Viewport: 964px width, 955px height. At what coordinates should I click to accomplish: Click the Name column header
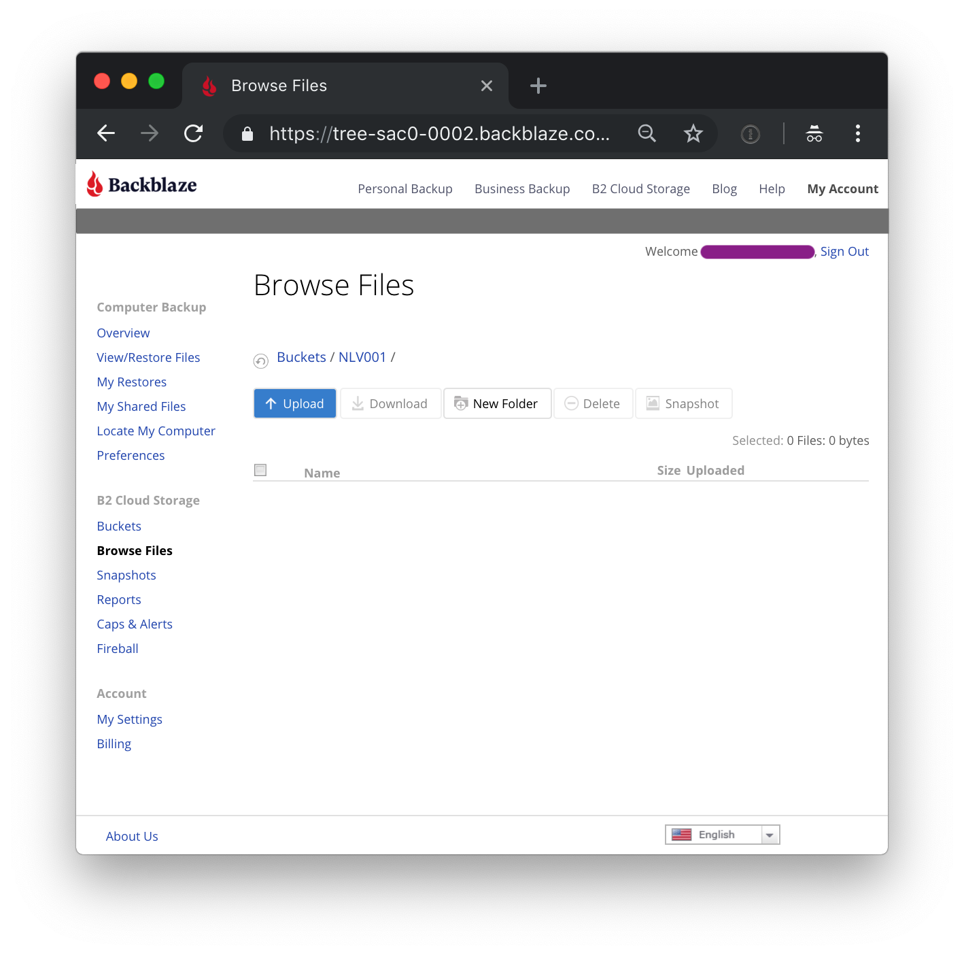point(322,473)
